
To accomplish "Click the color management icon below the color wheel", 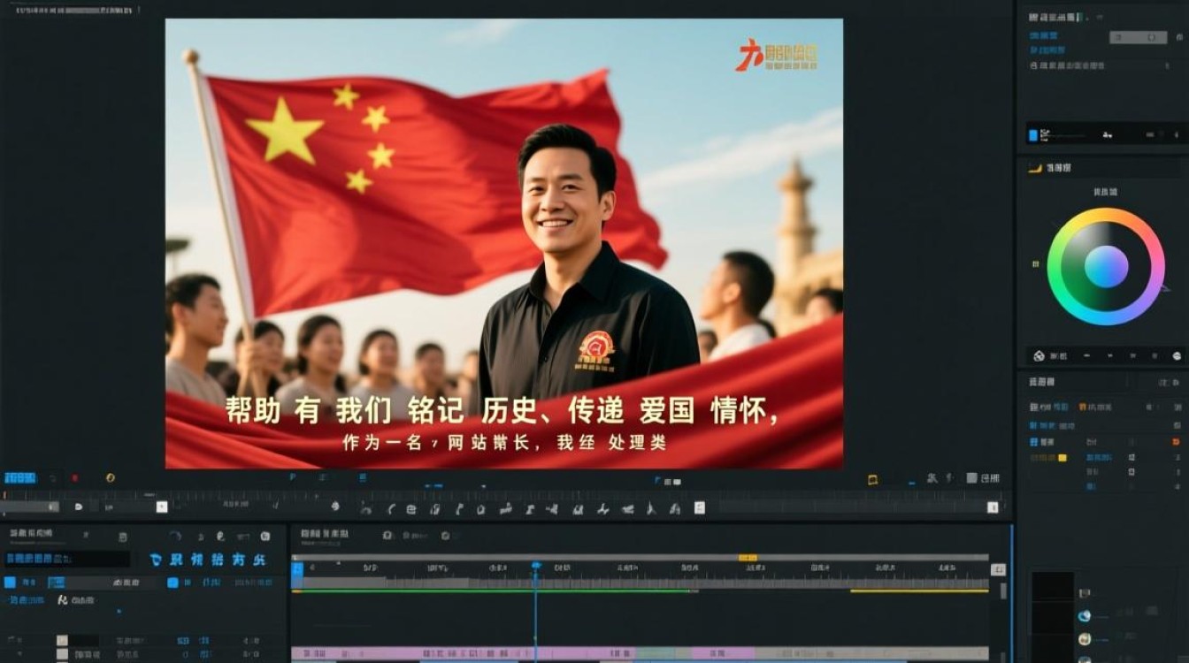I will point(1038,354).
